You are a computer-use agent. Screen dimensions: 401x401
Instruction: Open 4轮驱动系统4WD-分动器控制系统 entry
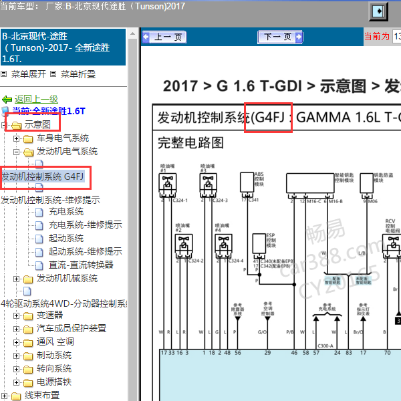(x=63, y=304)
